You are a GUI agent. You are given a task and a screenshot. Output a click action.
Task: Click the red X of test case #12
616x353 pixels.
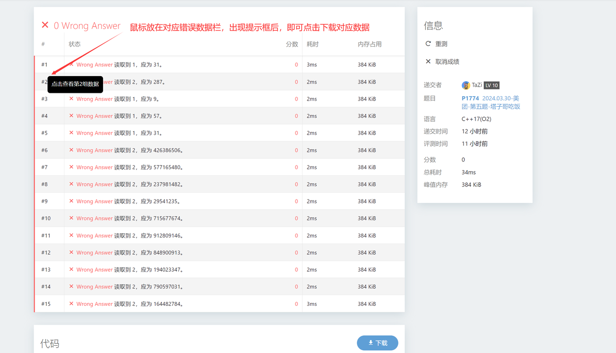pyautogui.click(x=71, y=252)
